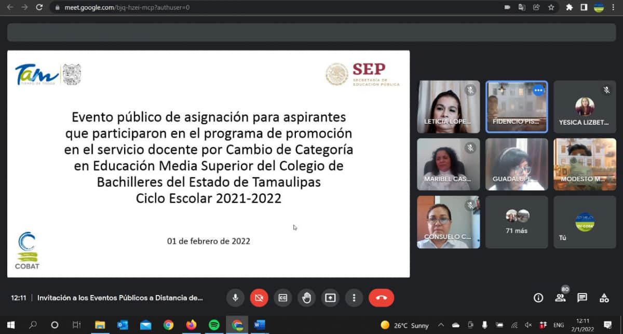This screenshot has width=623, height=334.
Task: Mute the microphone in the call
Action: (235, 298)
